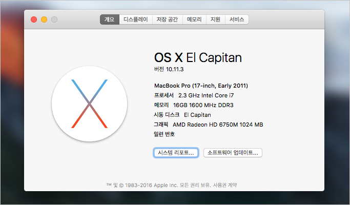The height and width of the screenshot is (205, 350).
Task: Go to the 서비스 tab
Action: 237,19
